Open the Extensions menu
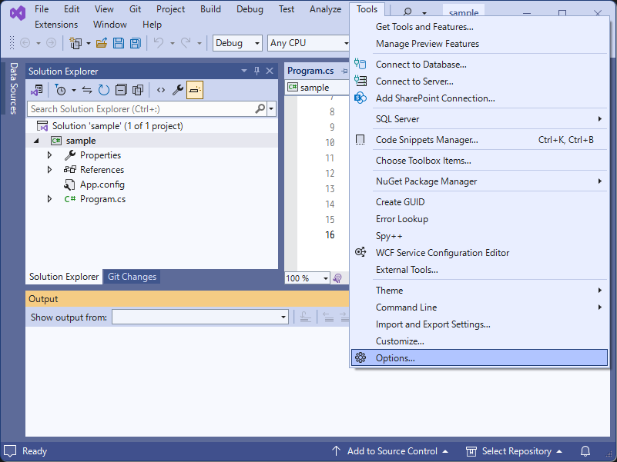This screenshot has height=462, width=617. click(56, 25)
